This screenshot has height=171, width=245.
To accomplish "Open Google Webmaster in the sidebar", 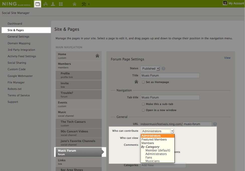I will [x=20, y=76].
